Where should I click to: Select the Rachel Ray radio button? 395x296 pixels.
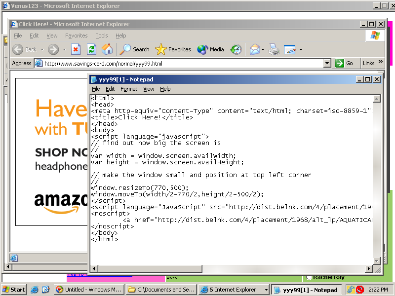coord(309,278)
